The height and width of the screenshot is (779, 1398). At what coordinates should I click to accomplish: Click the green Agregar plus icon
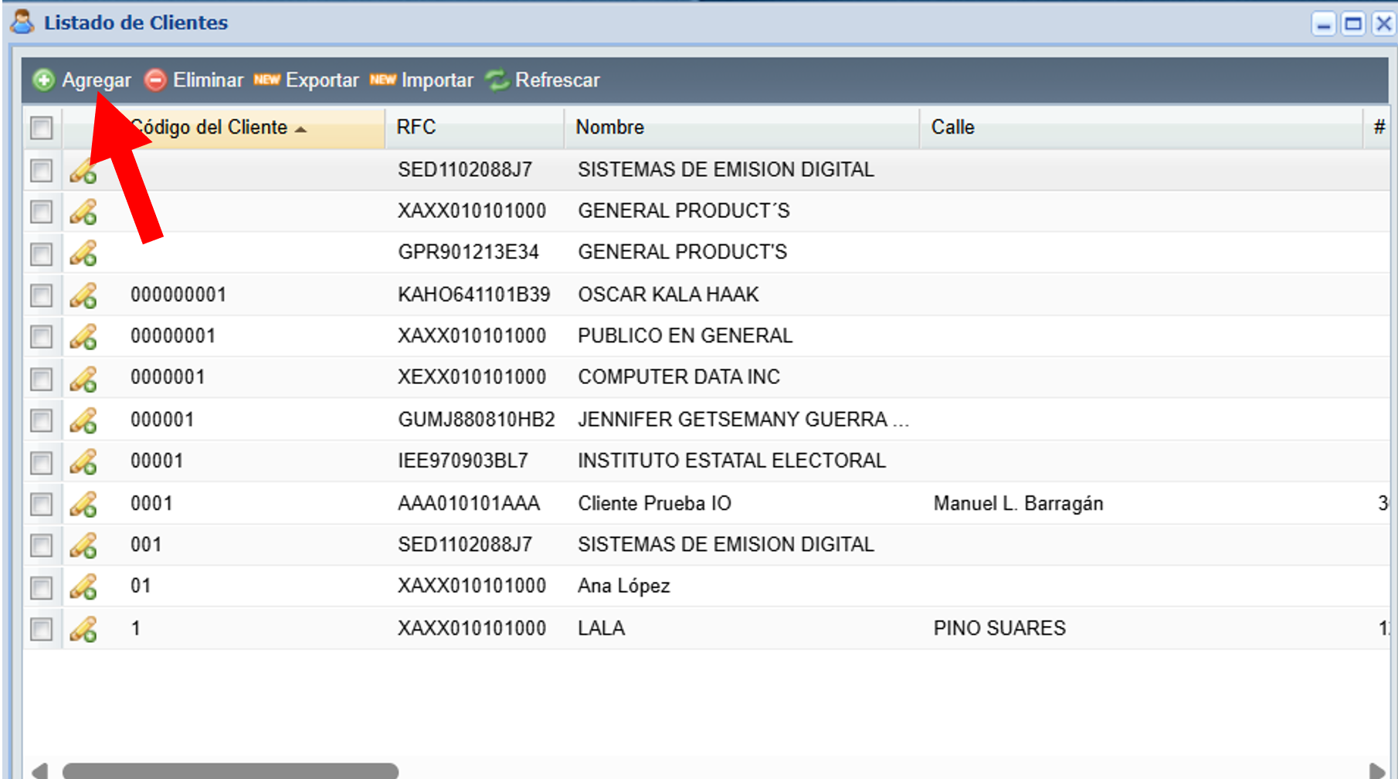tap(43, 80)
